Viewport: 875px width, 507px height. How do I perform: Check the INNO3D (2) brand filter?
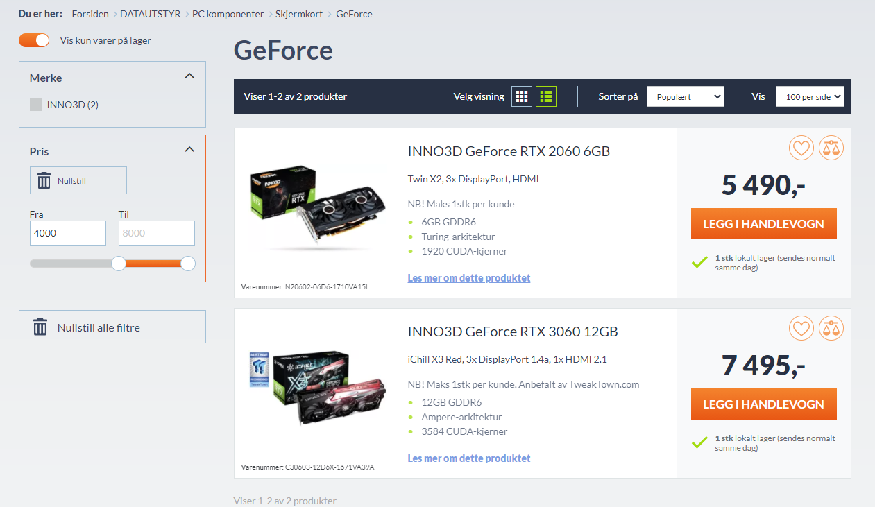tap(36, 105)
